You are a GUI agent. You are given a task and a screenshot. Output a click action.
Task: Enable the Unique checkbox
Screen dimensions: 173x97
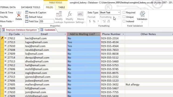(124, 17)
